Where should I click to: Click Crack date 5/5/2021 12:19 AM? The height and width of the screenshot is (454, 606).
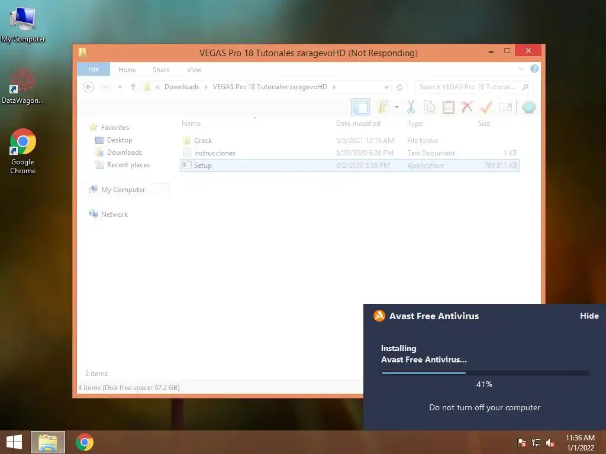(x=365, y=141)
